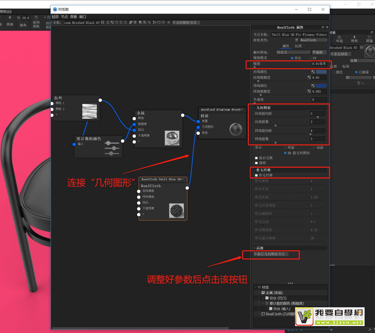The image size is (375, 333).
Task: Select the 双面 display radio button
Action: [314, 148]
